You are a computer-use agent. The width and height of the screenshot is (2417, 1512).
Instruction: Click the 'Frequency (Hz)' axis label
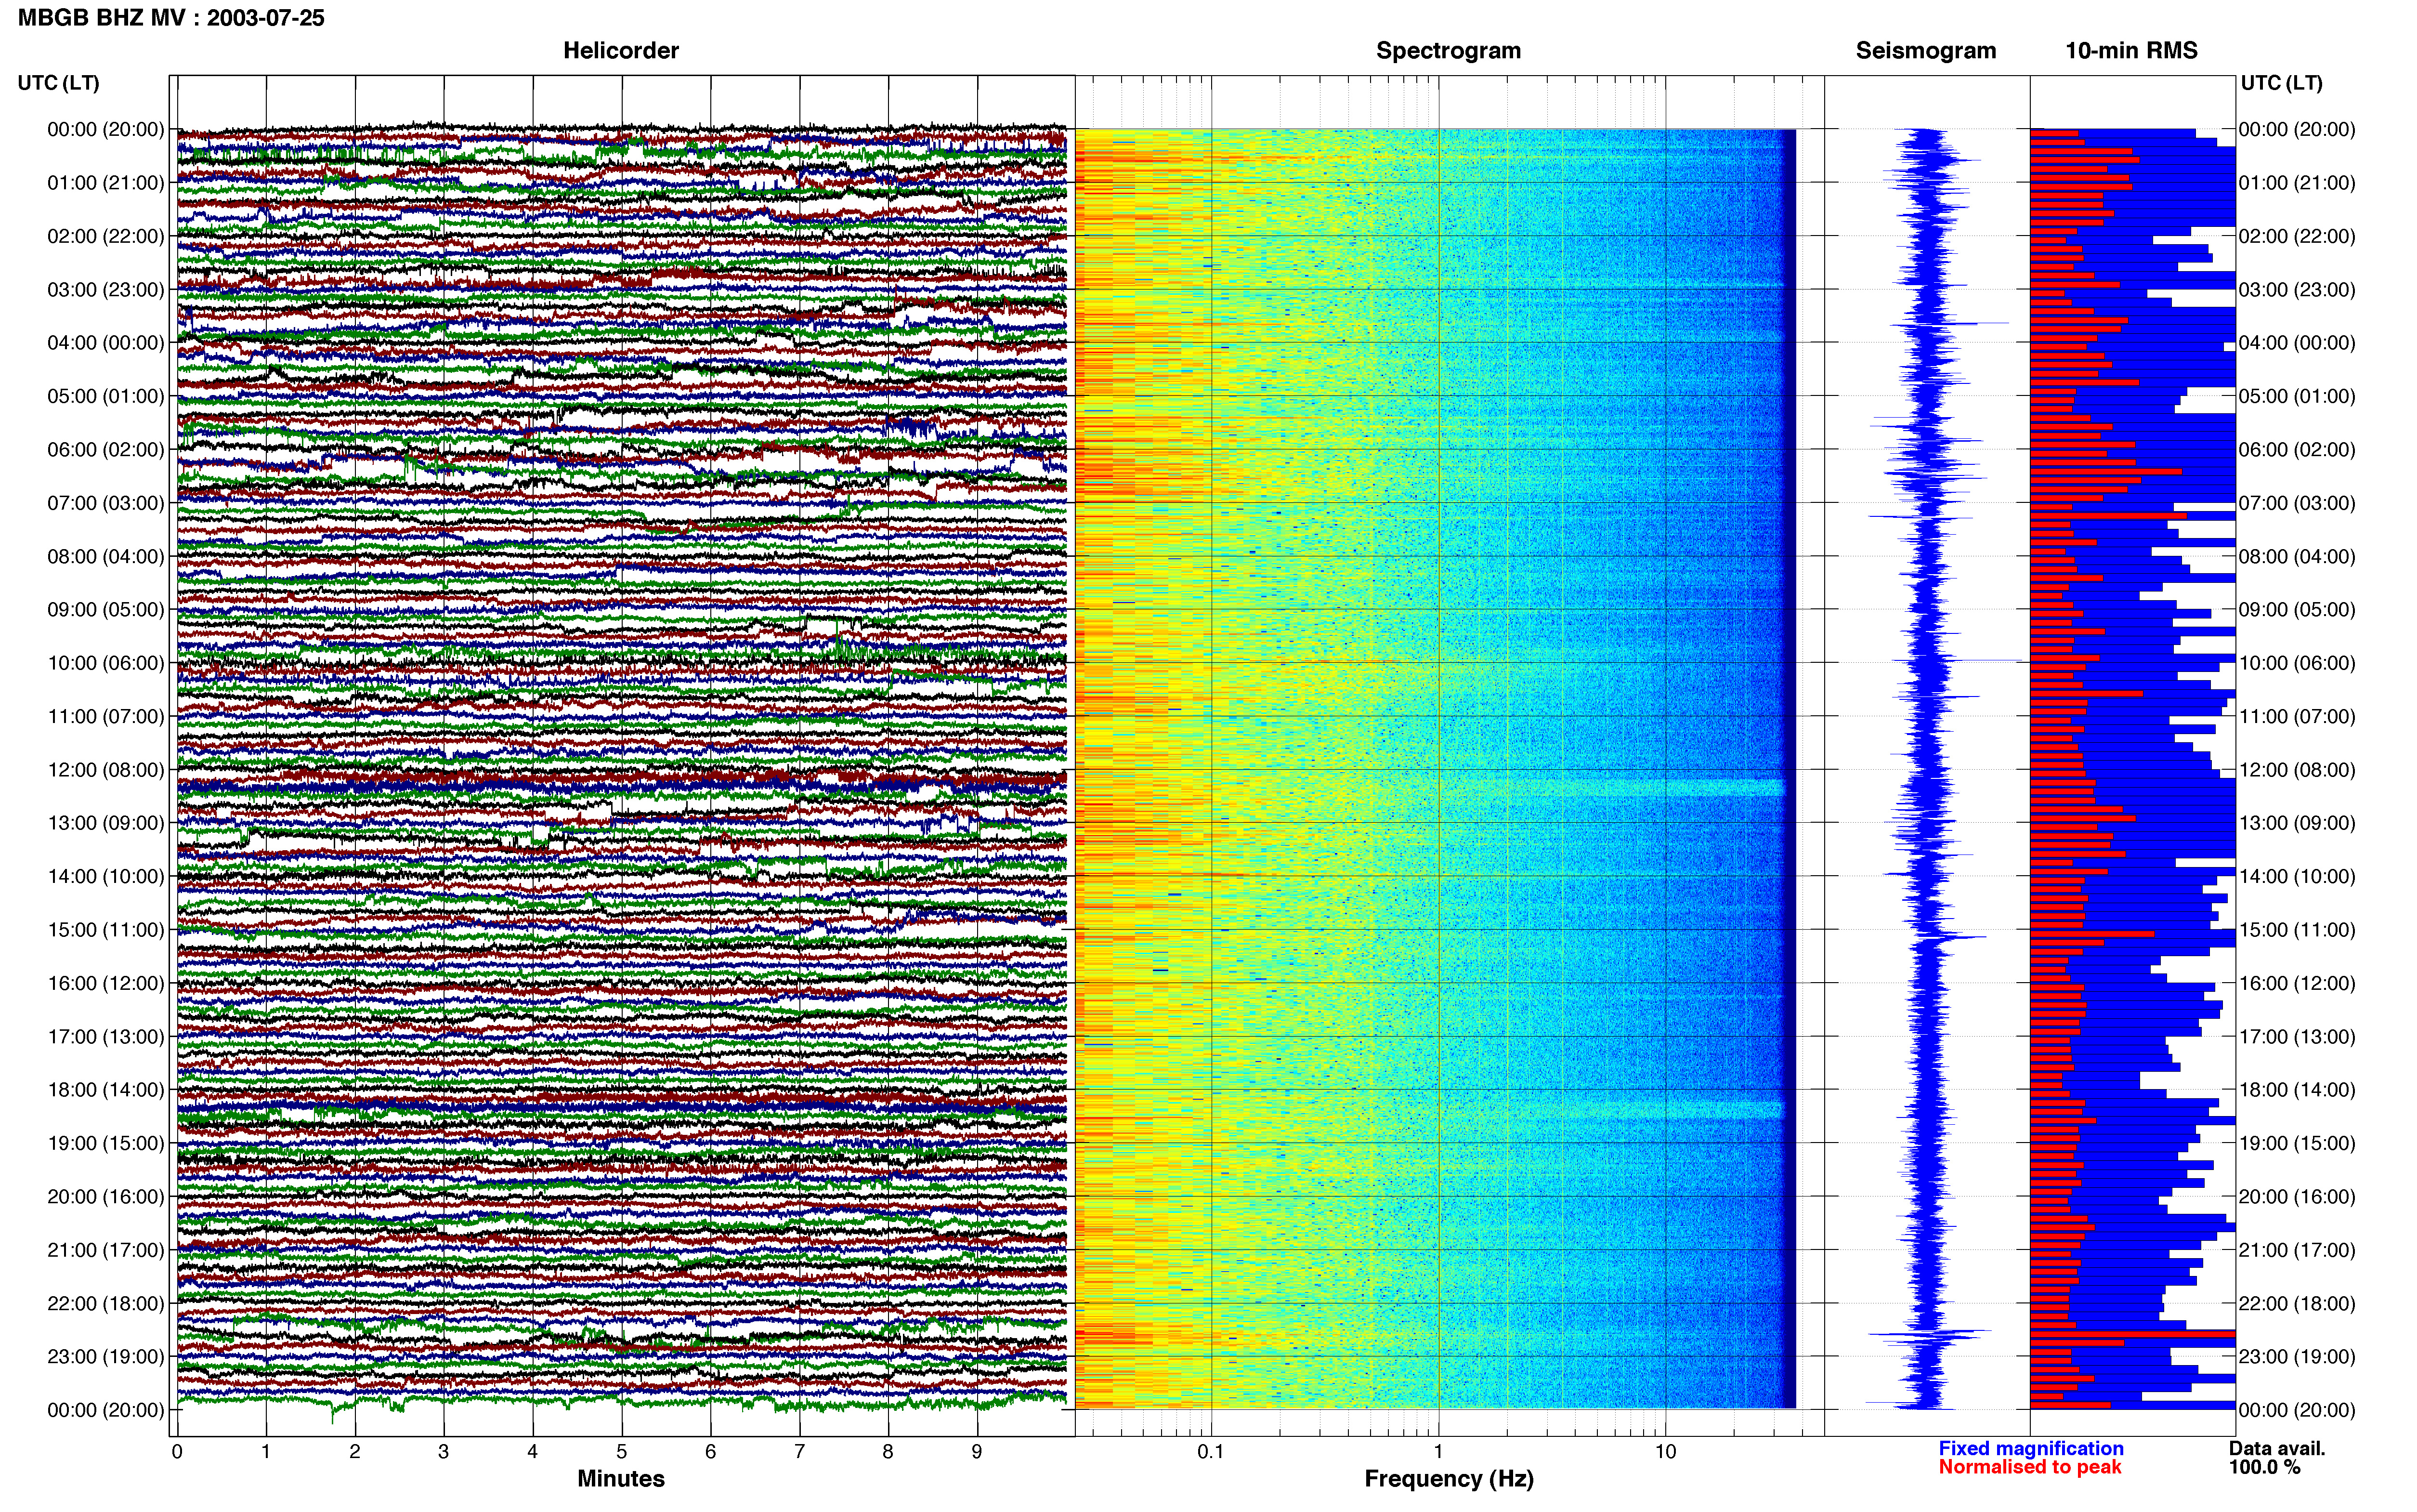coord(1449,1479)
